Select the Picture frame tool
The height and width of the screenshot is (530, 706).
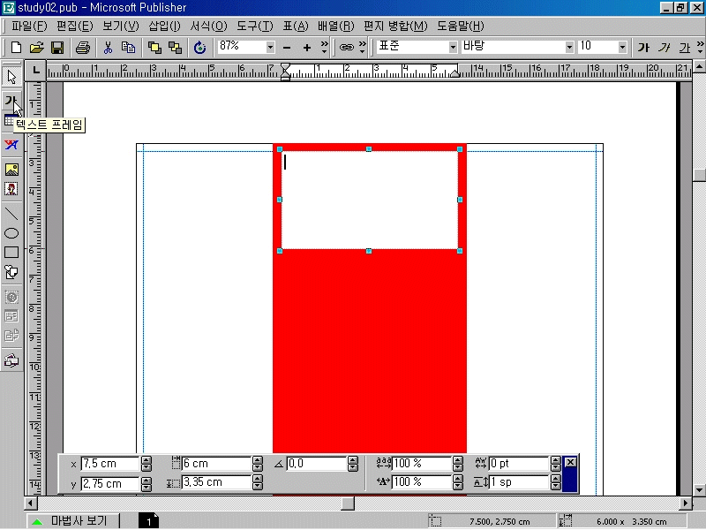pyautogui.click(x=11, y=169)
